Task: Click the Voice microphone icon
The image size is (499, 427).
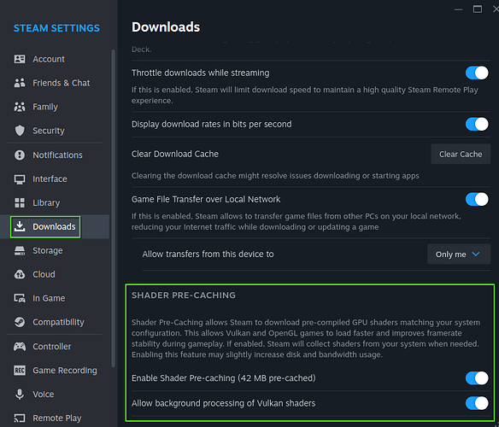Action: 20,394
